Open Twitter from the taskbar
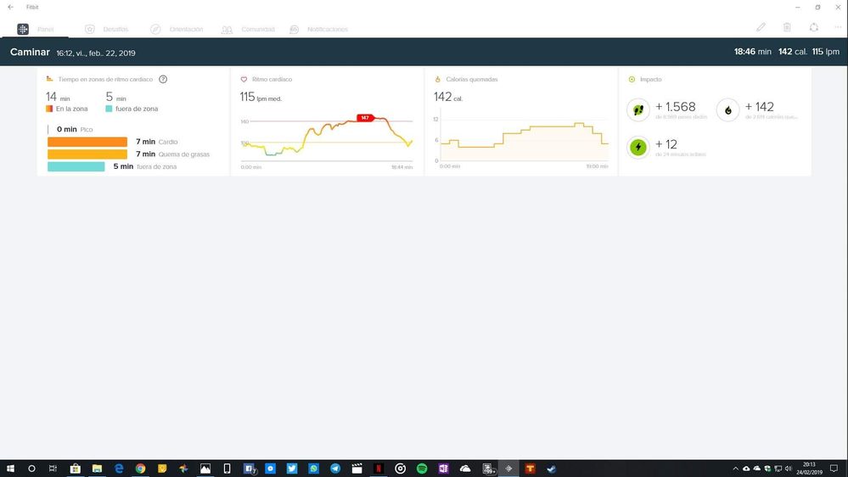The height and width of the screenshot is (477, 848). pos(291,469)
